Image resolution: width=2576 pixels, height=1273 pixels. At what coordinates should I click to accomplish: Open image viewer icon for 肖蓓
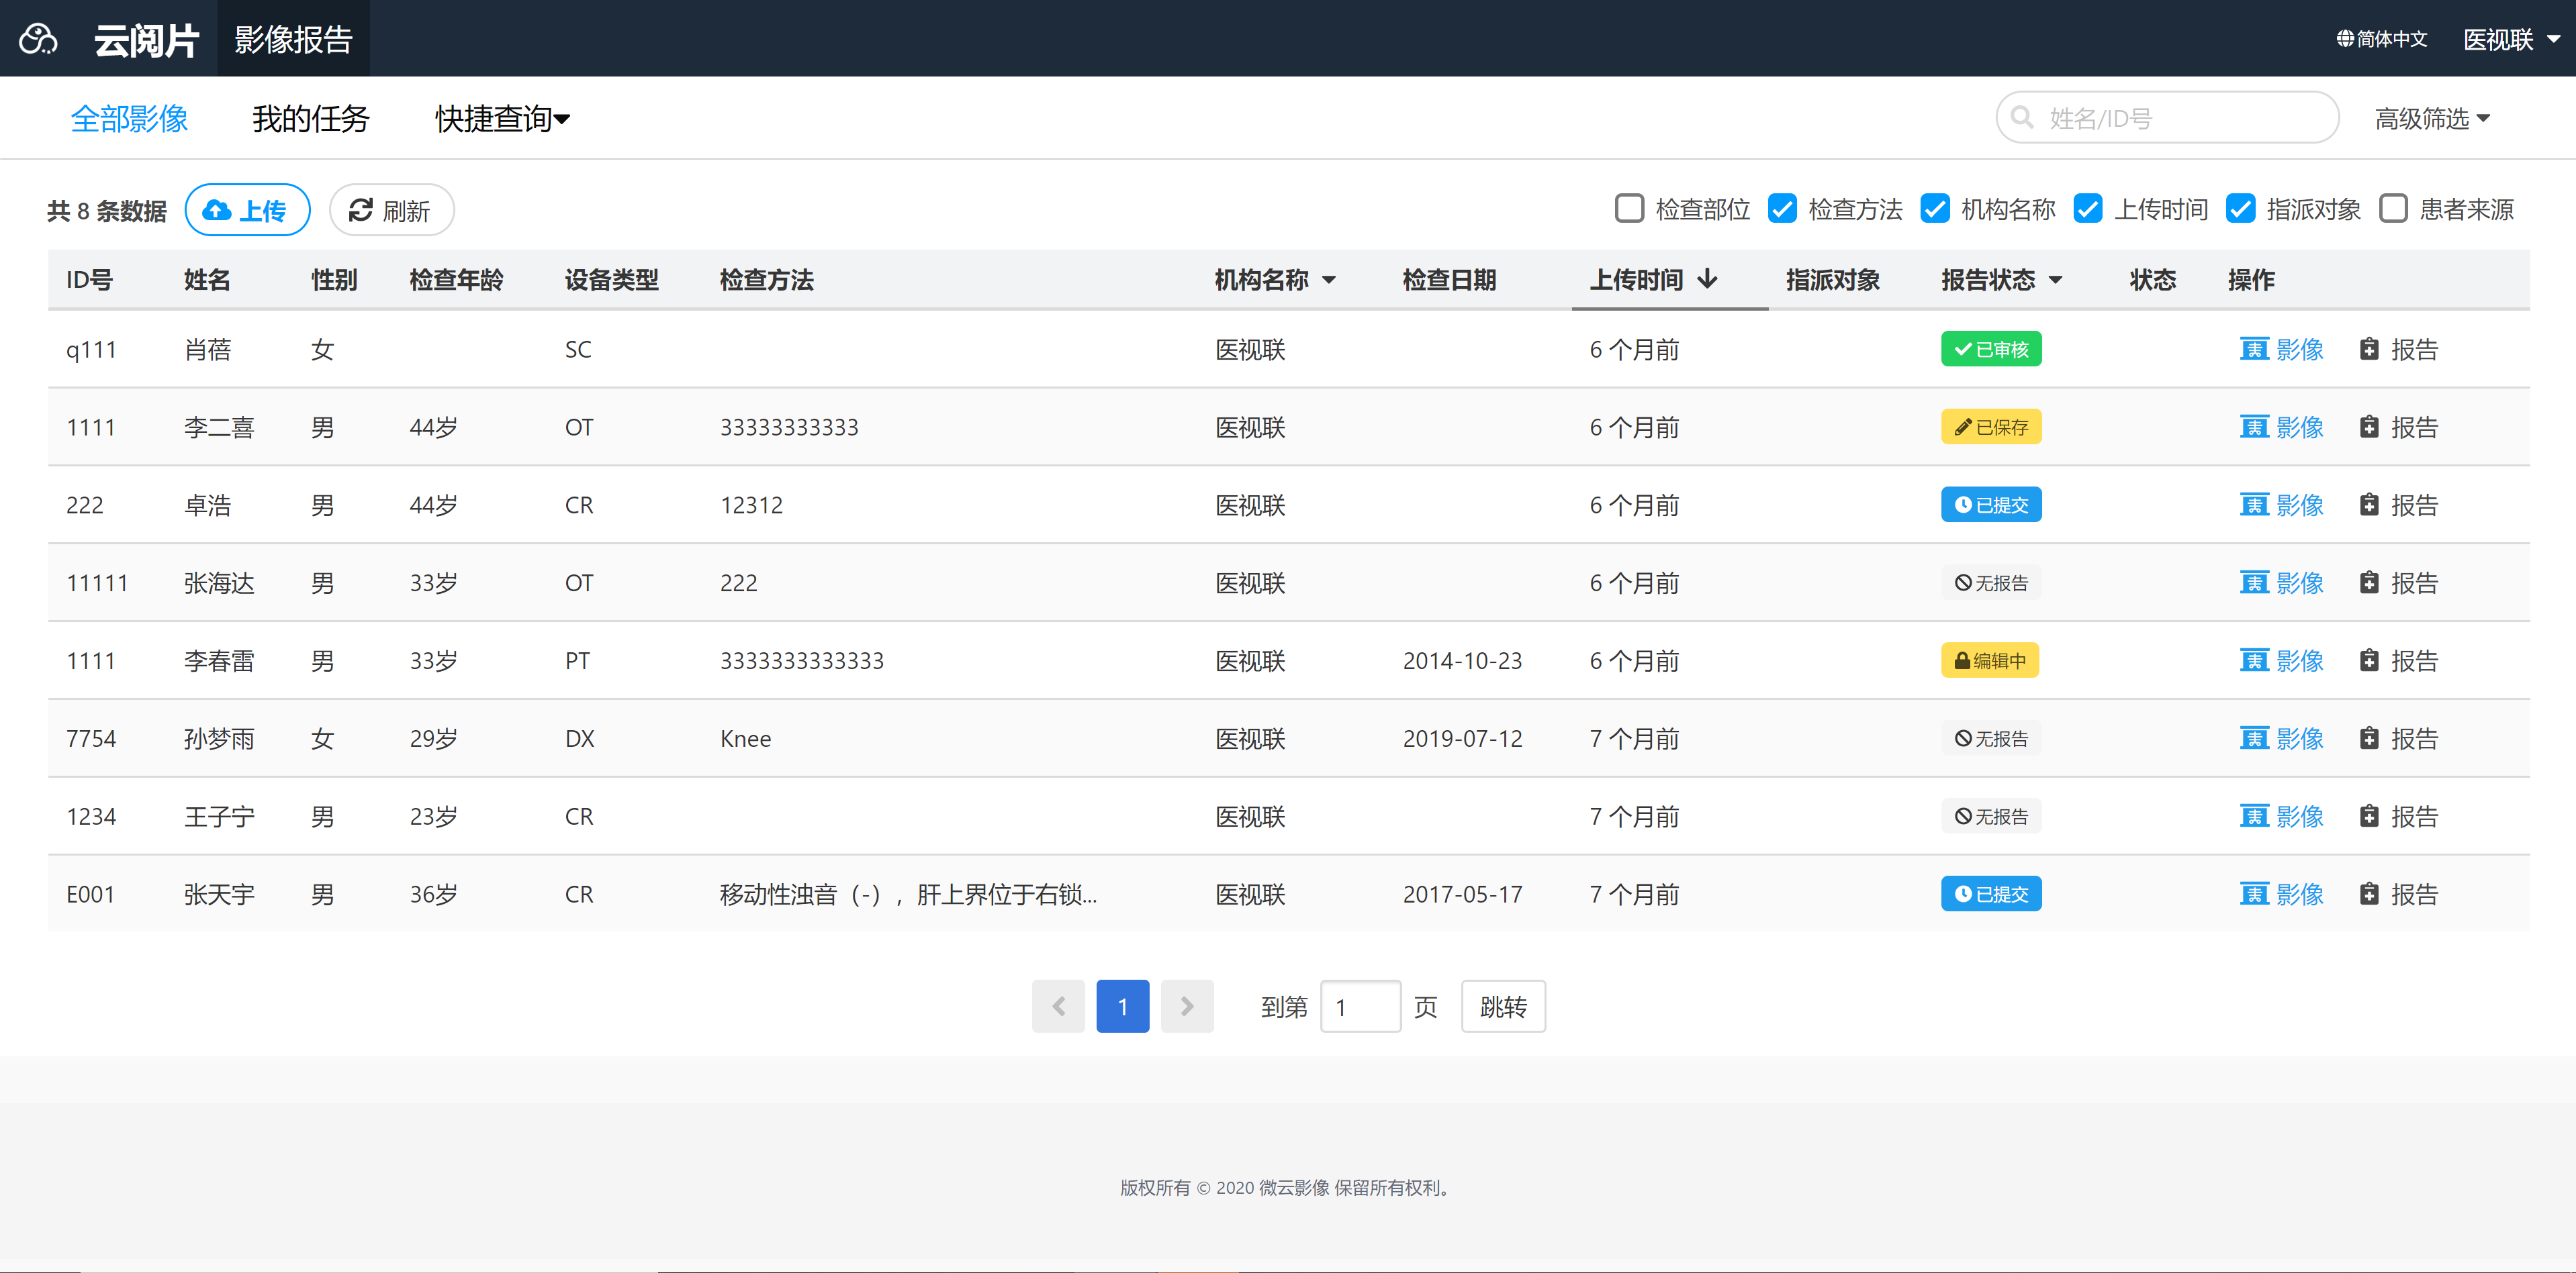point(2254,350)
